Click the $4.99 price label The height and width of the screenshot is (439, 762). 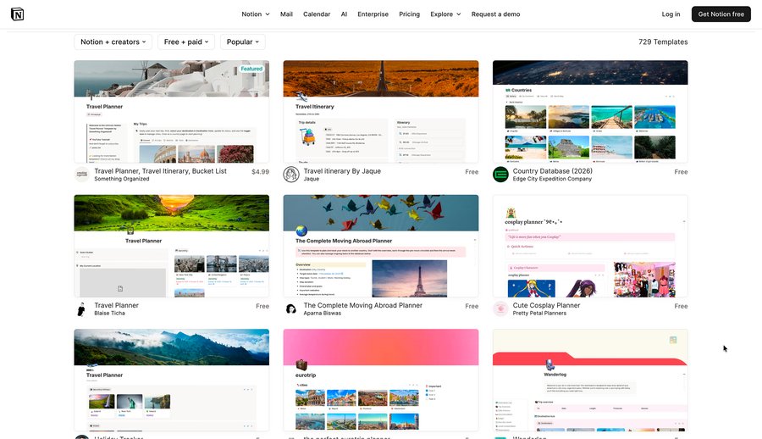[260, 172]
